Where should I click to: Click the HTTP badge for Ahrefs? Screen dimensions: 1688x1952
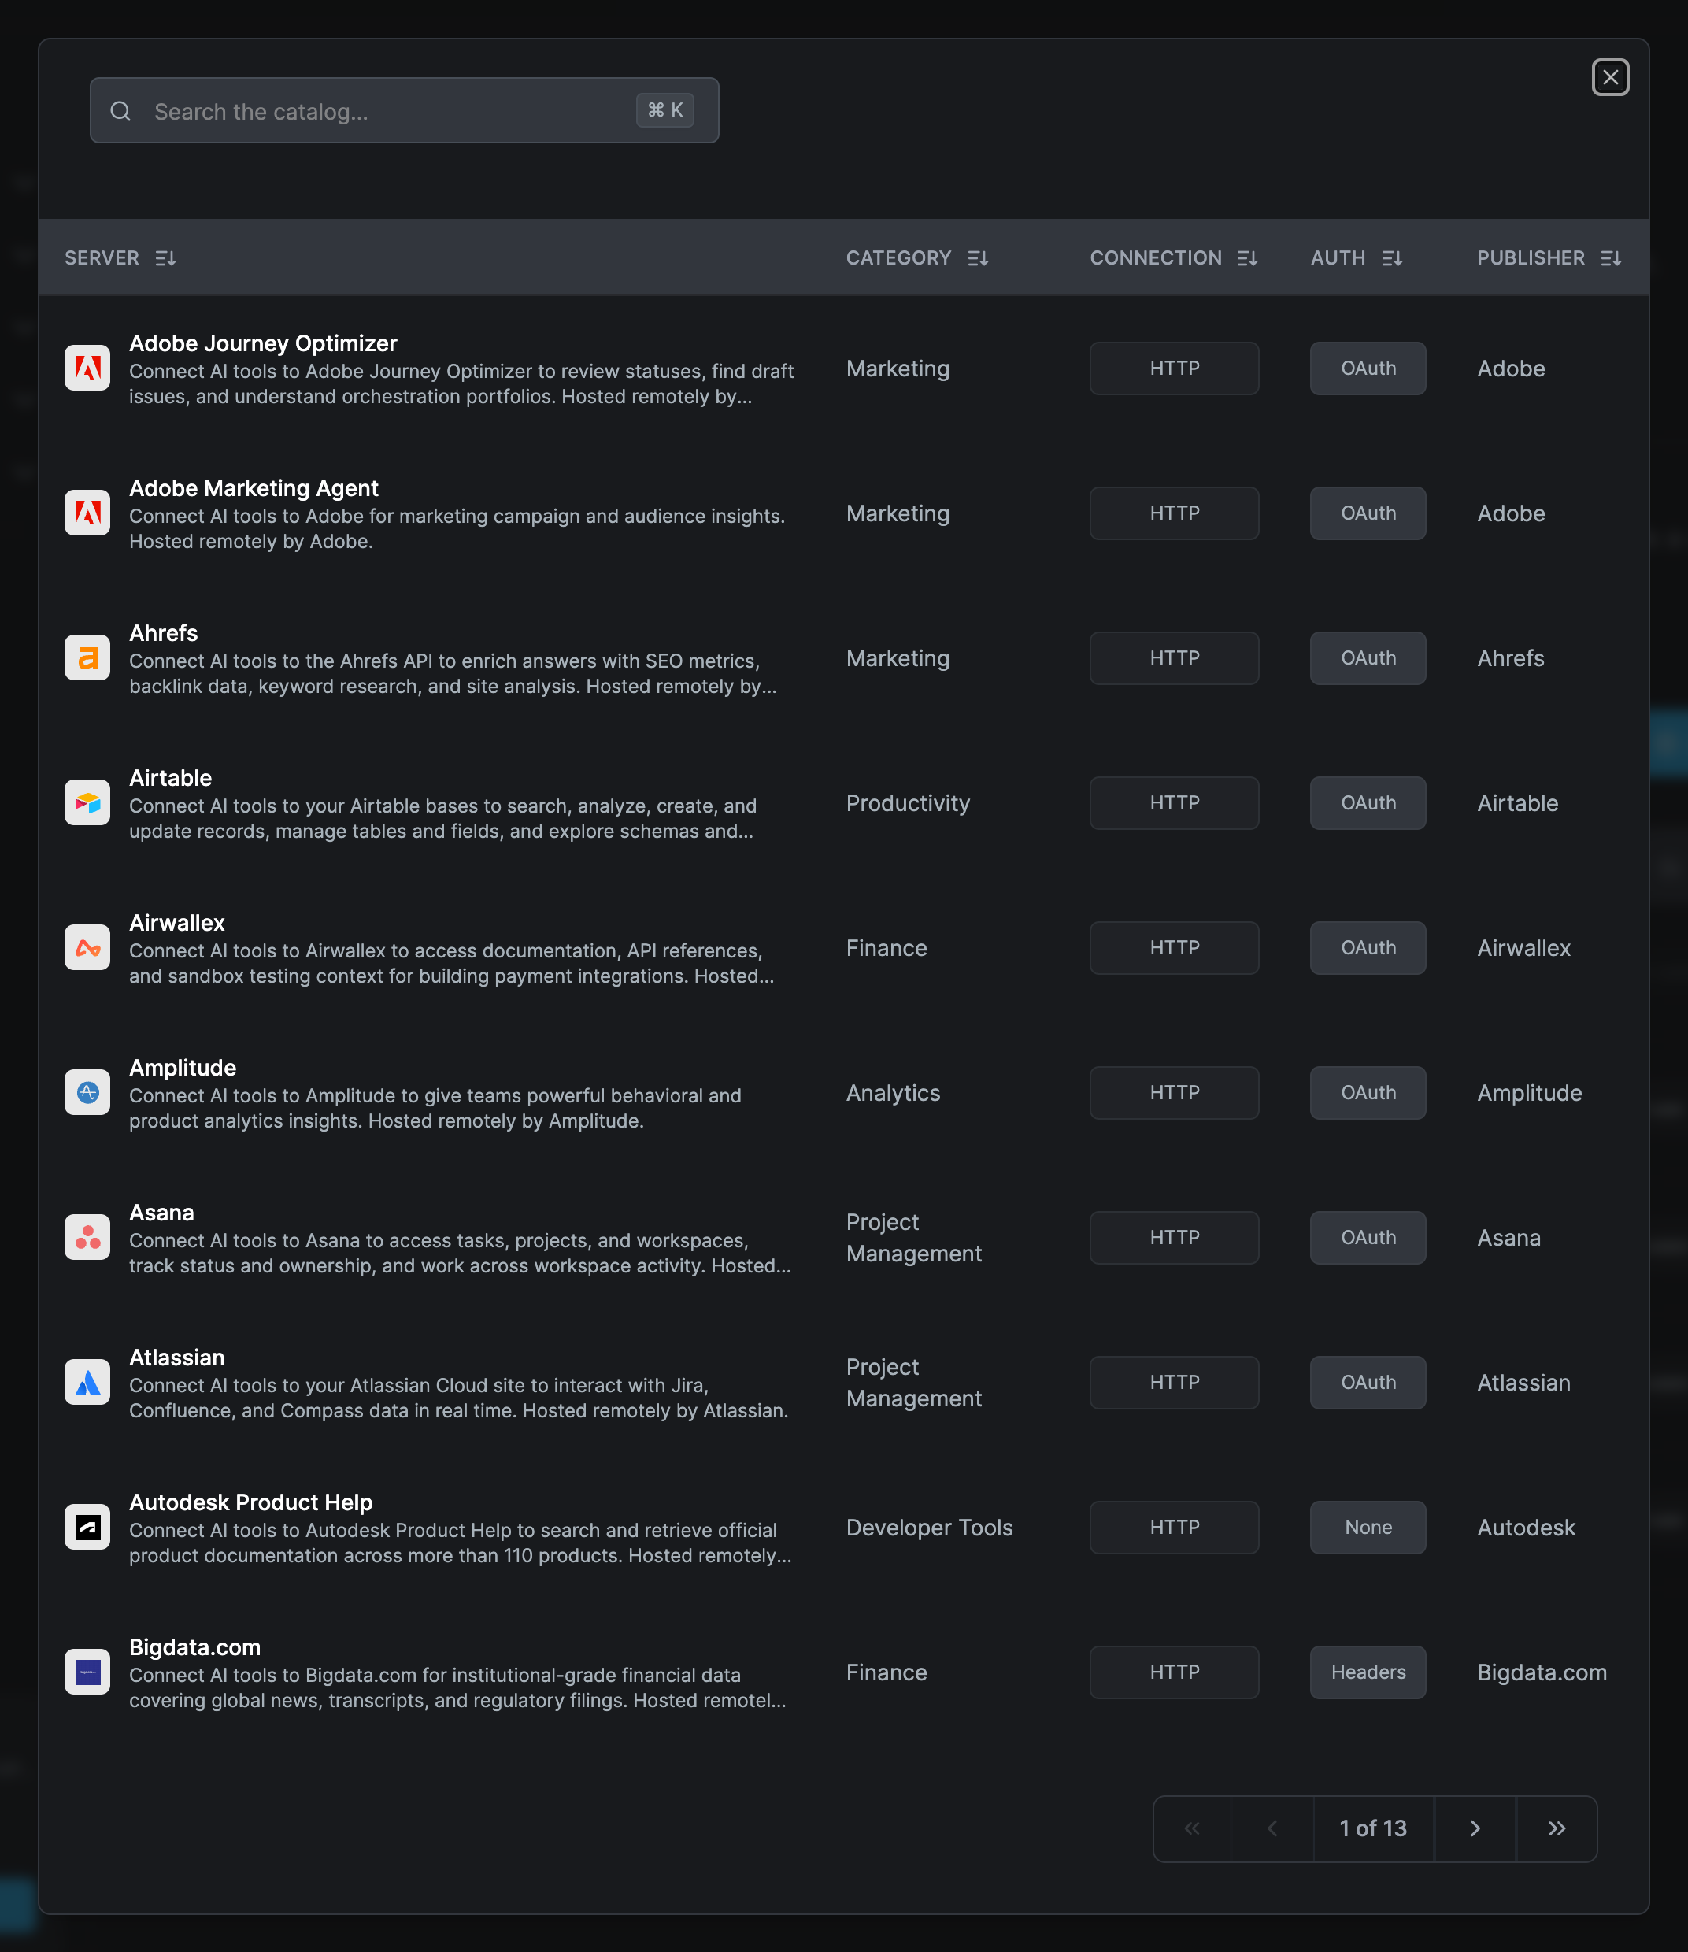[1174, 657]
